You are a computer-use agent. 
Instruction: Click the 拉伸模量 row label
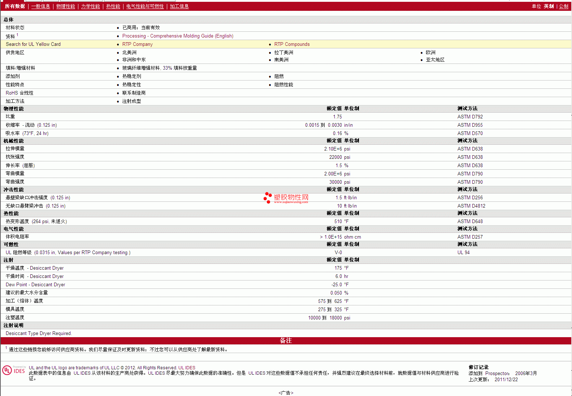15,149
